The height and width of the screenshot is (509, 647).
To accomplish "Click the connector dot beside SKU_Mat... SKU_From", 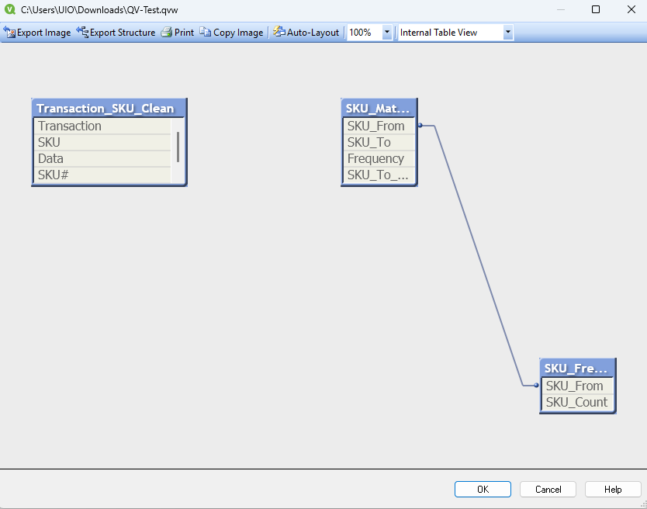I will pos(420,125).
